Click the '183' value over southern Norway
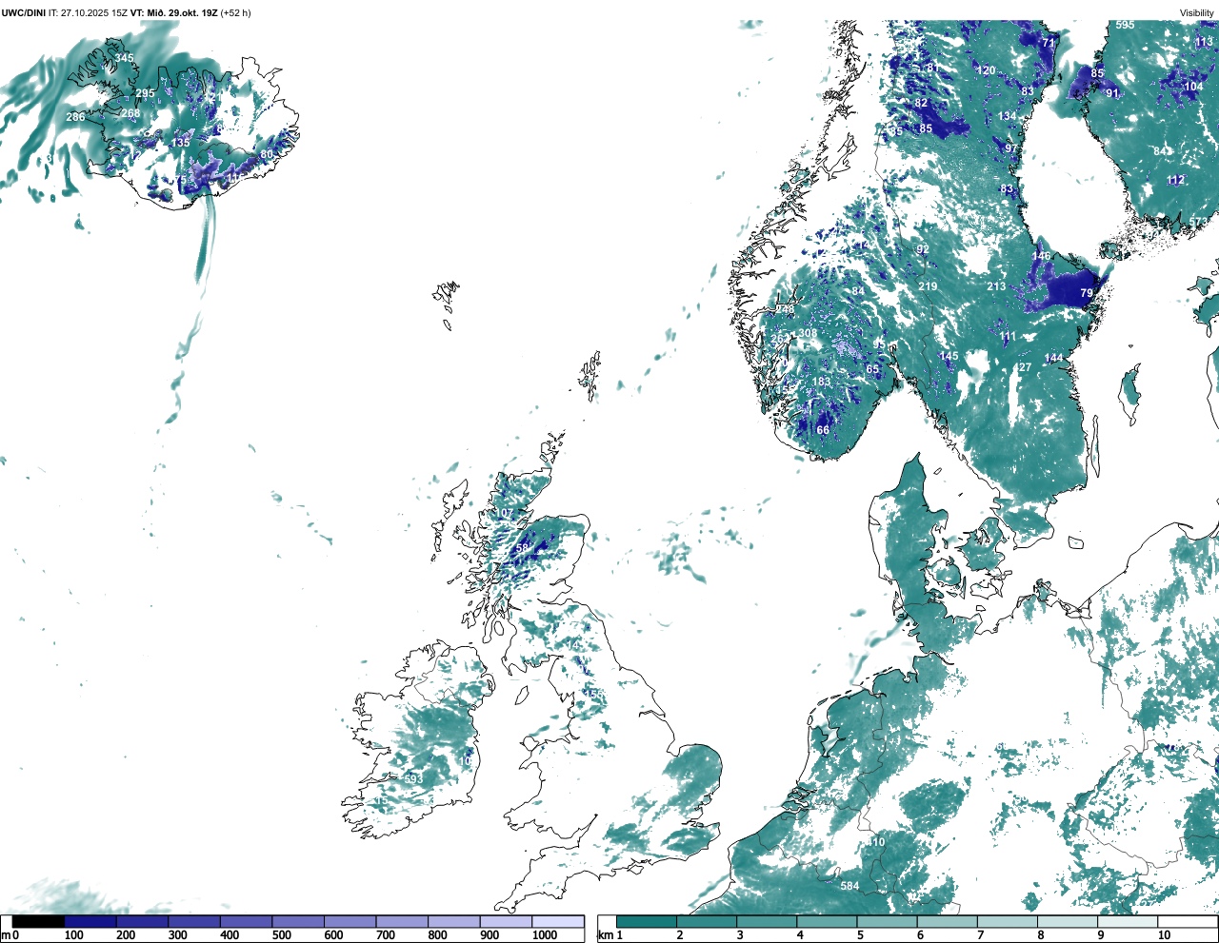Image resolution: width=1219 pixels, height=943 pixels. [822, 383]
